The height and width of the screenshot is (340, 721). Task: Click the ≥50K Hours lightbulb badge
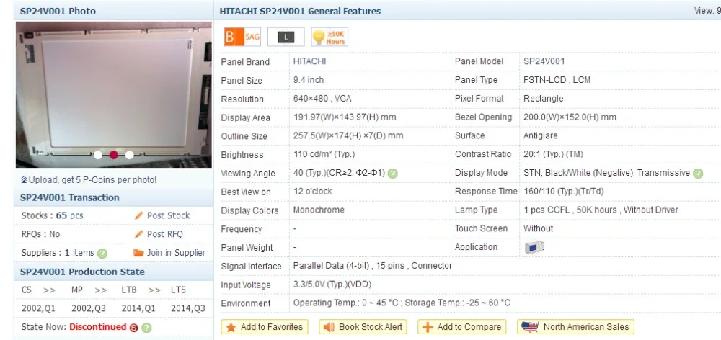click(x=329, y=37)
